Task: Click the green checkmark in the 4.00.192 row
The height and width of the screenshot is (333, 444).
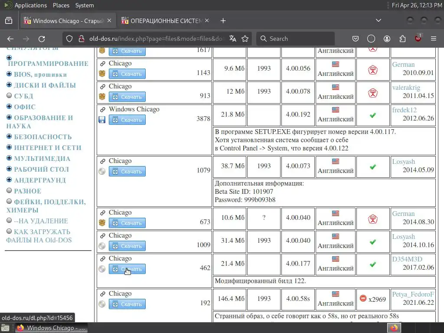Action: click(373, 115)
